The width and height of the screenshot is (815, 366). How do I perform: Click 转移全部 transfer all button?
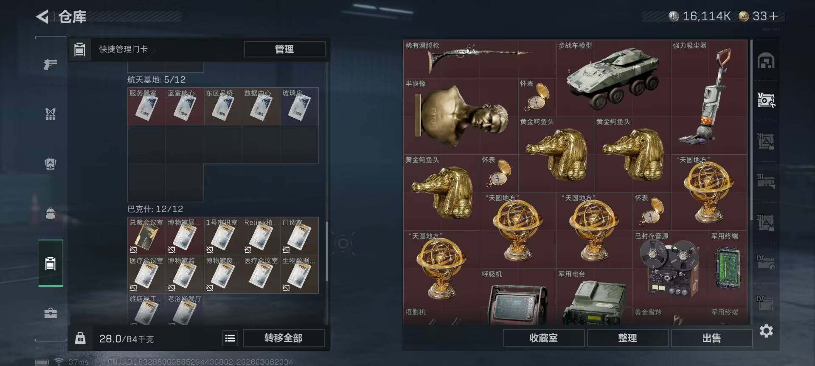pyautogui.click(x=284, y=338)
